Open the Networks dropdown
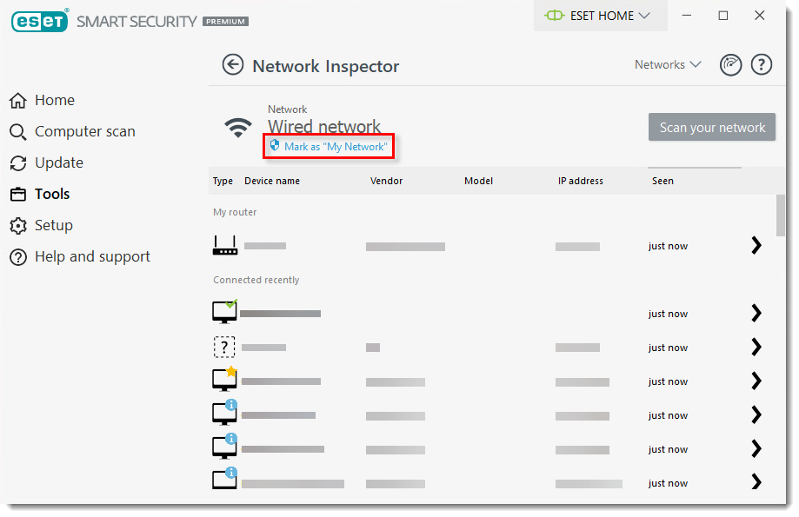This screenshot has height=517, width=799. pyautogui.click(x=667, y=64)
